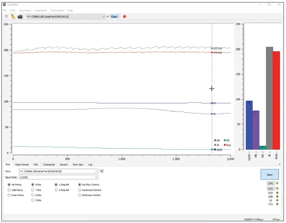
Task: Click the red record button in toolbar
Action: tap(124, 17)
